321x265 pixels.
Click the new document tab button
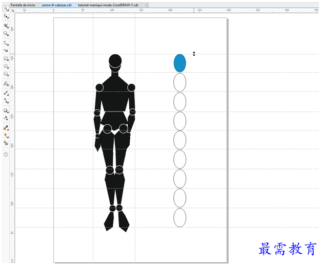click(147, 5)
